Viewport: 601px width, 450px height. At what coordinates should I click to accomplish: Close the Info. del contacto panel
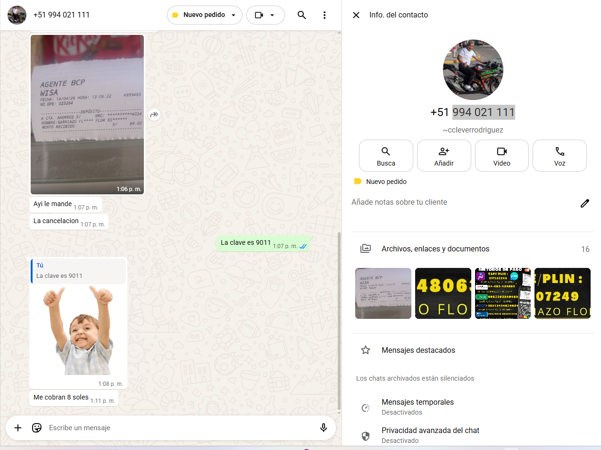pos(356,15)
